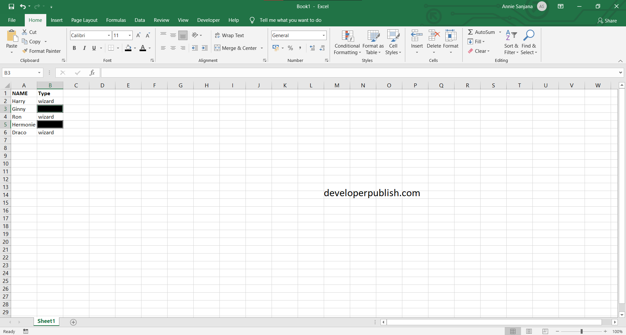Toggle Align Right horizontal alignment
The width and height of the screenshot is (626, 335).
click(x=183, y=48)
